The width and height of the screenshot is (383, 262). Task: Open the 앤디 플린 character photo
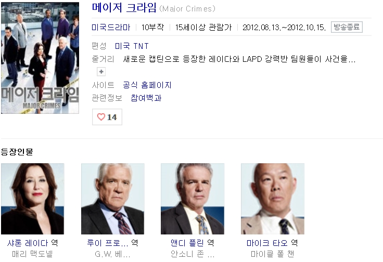[x=193, y=199]
